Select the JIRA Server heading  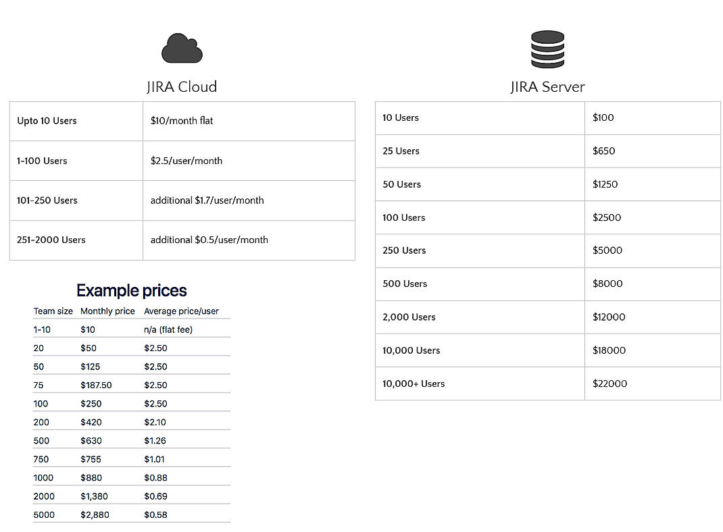(547, 86)
